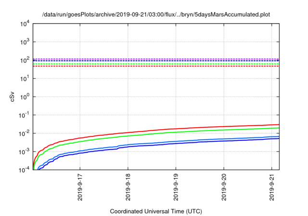Click the Coordinated Universal Time axis title
The height and width of the screenshot is (216, 308).
(156, 211)
